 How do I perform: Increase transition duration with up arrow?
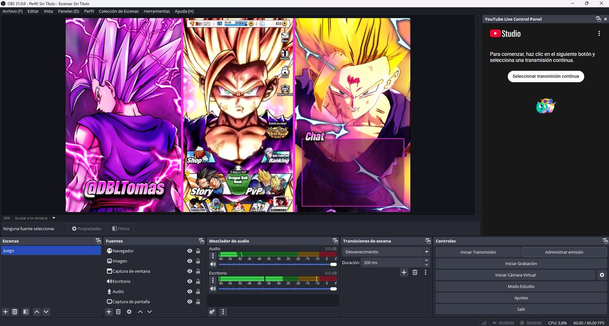[x=426, y=260]
